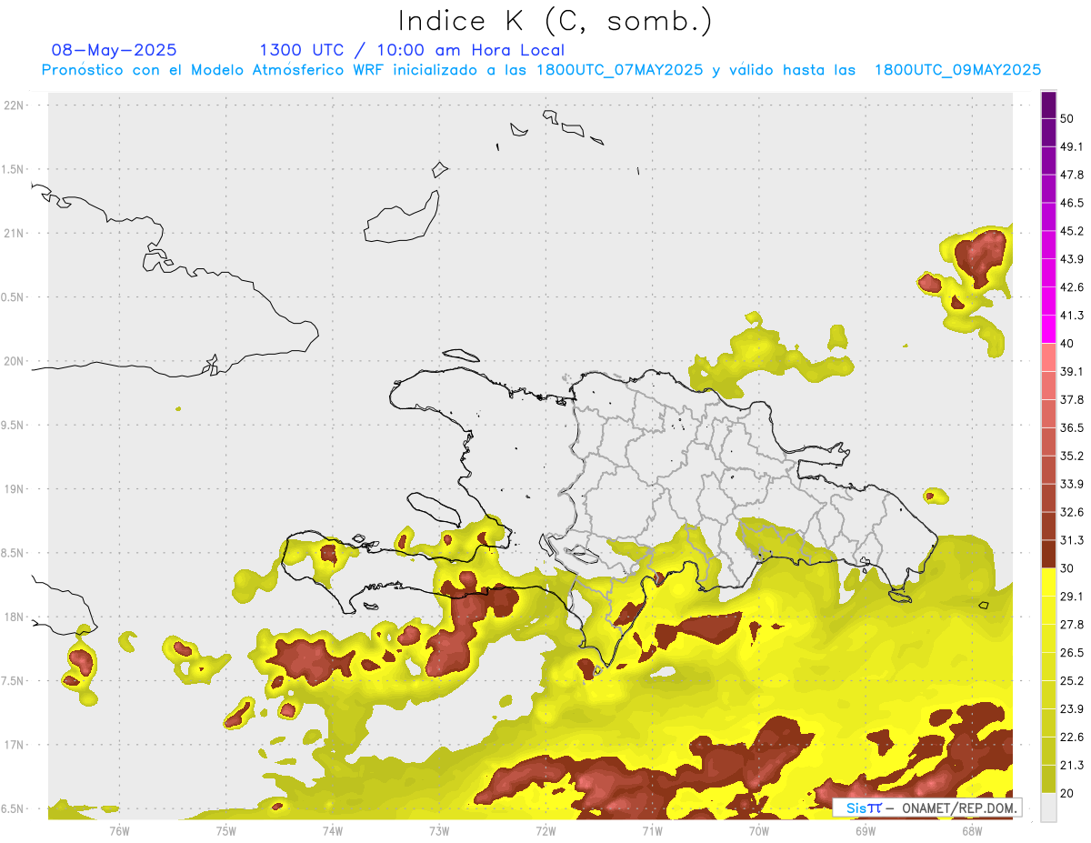Pick the dark purple swatch above 50
Image resolution: width=1091 pixels, height=843 pixels.
(x=1048, y=105)
